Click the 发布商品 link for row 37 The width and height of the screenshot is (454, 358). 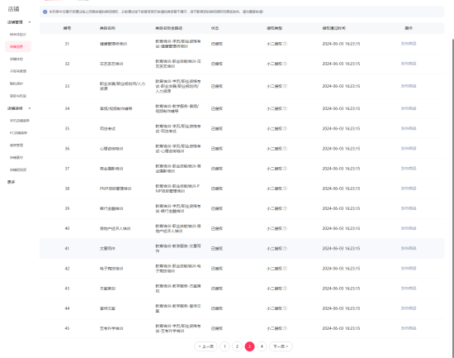coord(409,169)
